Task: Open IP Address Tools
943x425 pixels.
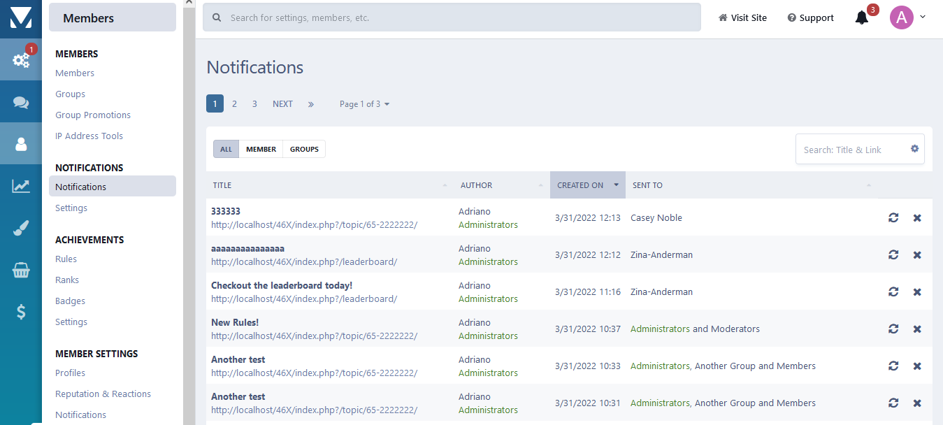Action: click(x=89, y=136)
